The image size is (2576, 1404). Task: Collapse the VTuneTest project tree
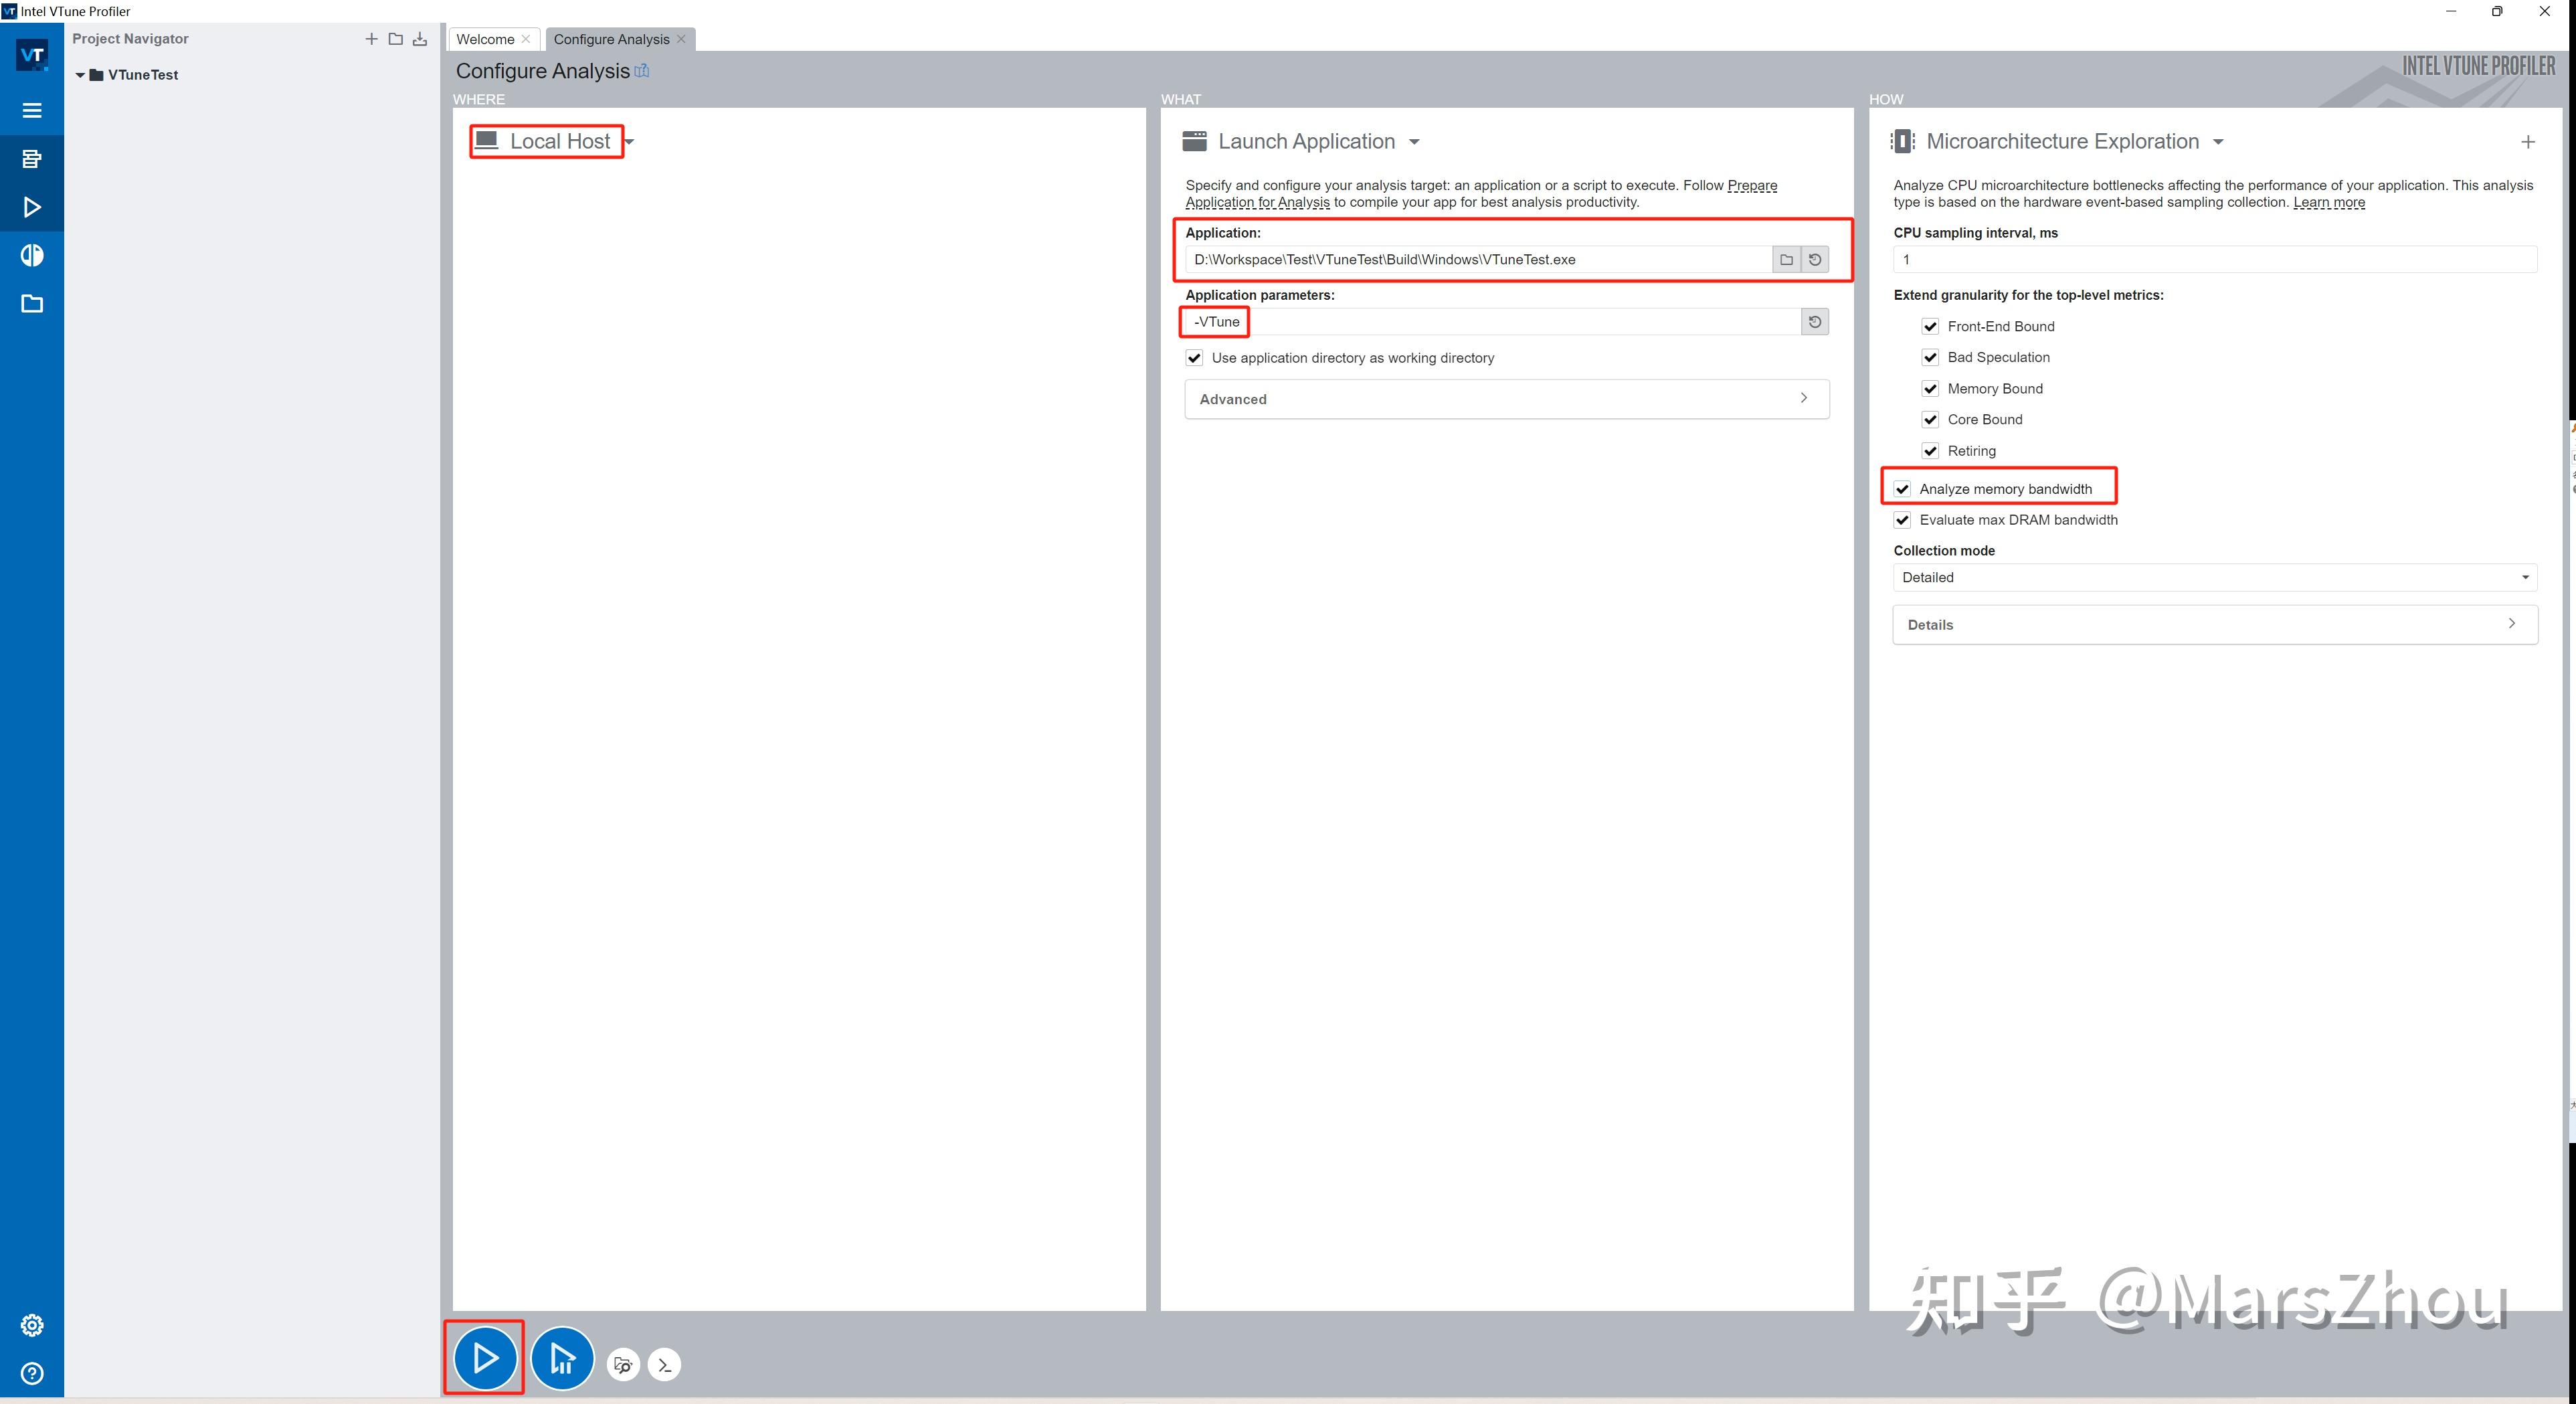coord(80,75)
